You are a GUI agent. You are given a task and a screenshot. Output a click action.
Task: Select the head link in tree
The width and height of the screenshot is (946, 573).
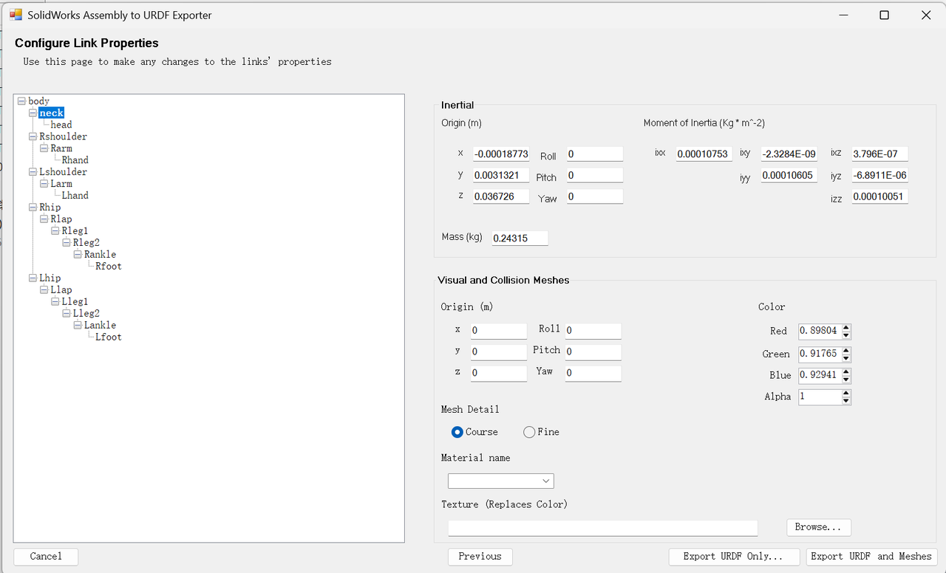[x=61, y=125]
